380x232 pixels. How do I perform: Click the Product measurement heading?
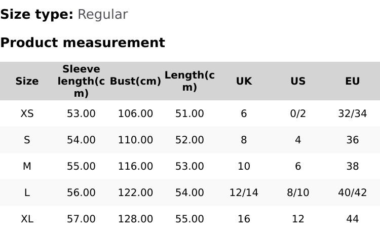tap(83, 43)
